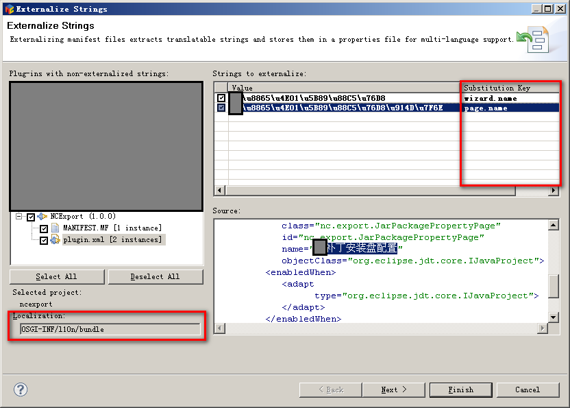Toggle NCExport (1.0.0) checkbox
The height and width of the screenshot is (408, 570).
[31, 217]
